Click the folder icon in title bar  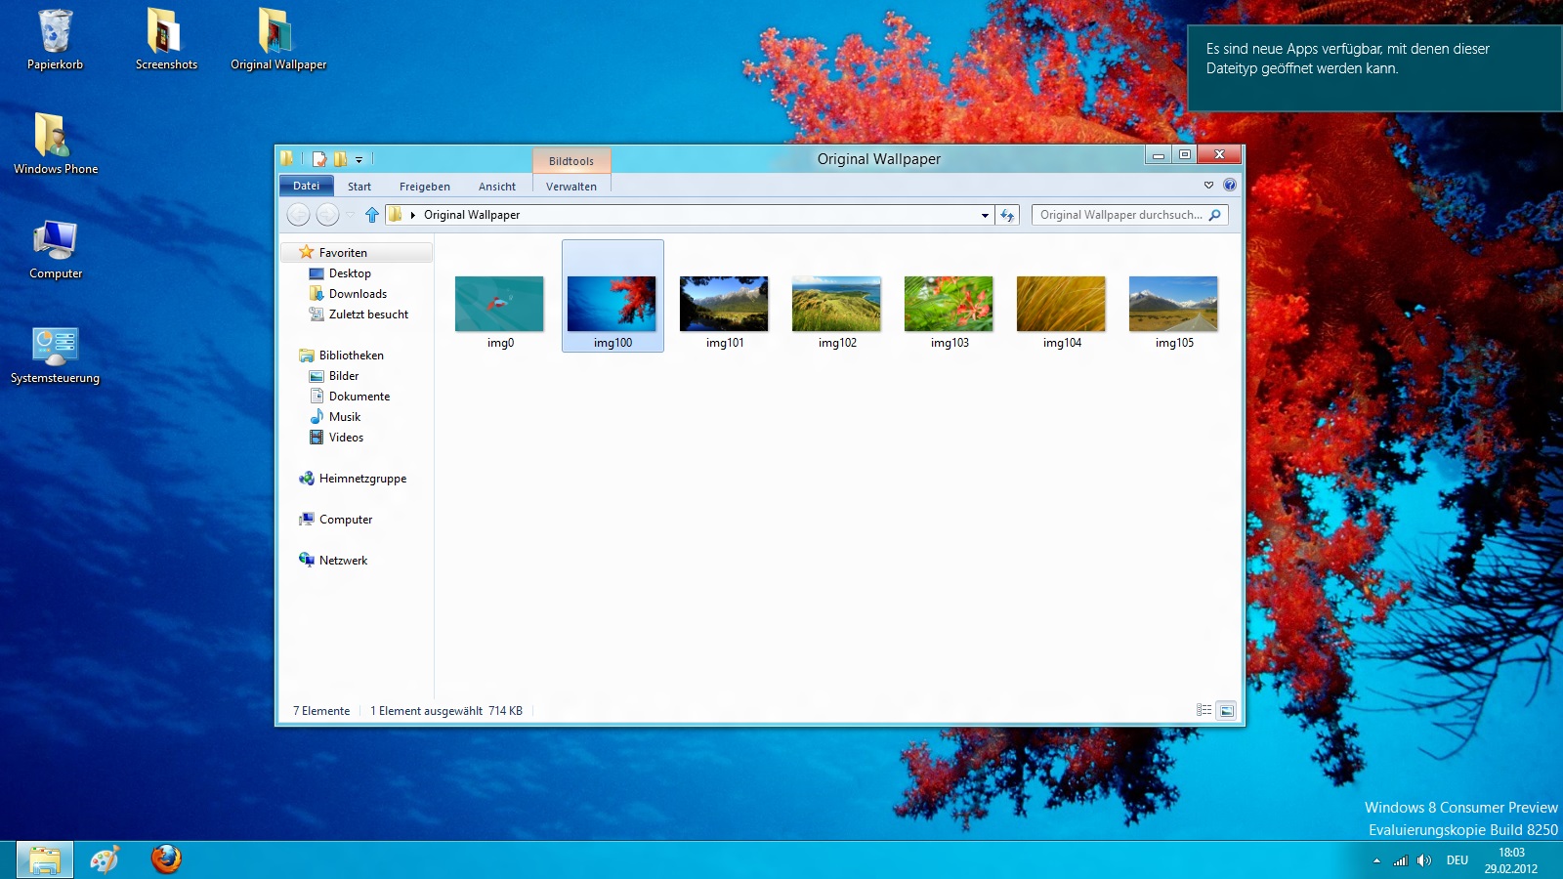click(x=287, y=159)
